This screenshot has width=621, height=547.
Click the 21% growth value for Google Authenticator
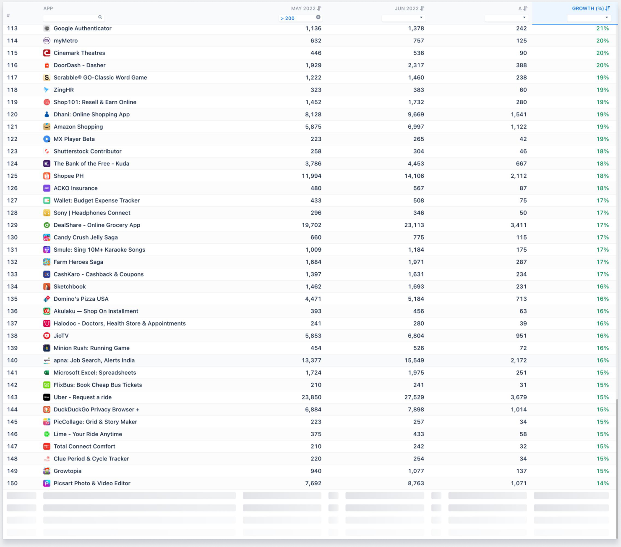pos(603,29)
